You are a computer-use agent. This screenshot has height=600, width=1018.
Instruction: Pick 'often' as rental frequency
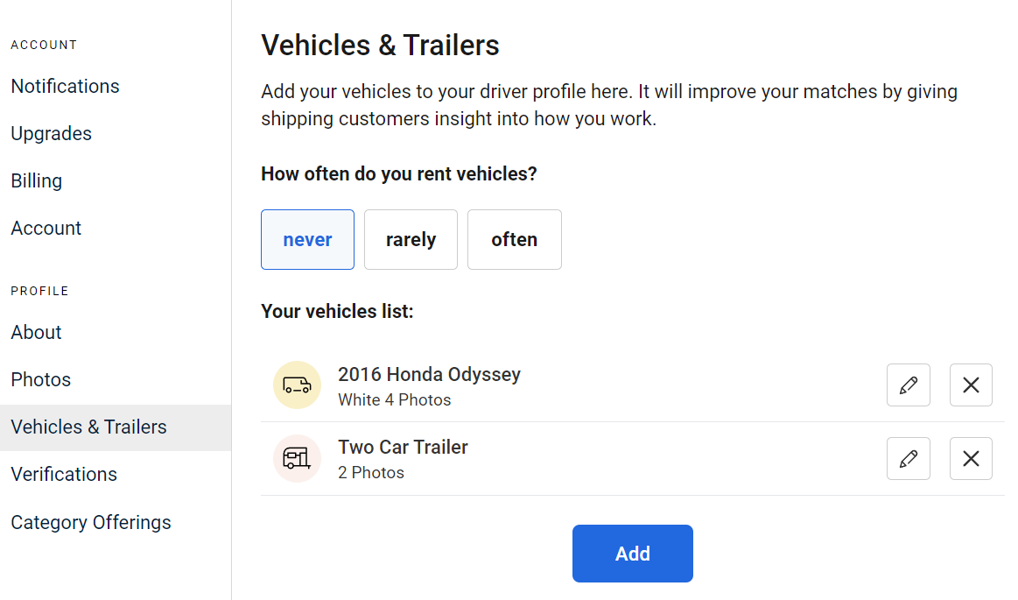514,240
